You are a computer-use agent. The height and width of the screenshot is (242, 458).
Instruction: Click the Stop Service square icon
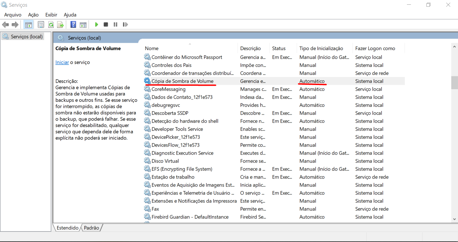[x=106, y=25]
